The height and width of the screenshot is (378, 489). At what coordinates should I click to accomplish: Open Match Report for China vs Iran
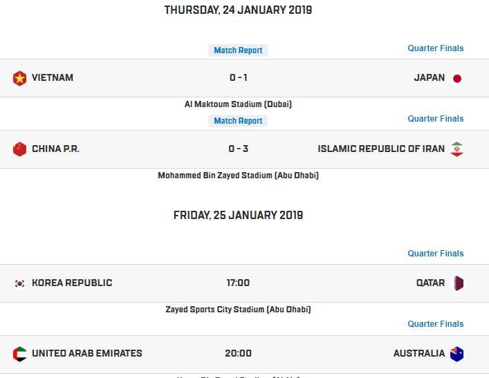pos(238,121)
